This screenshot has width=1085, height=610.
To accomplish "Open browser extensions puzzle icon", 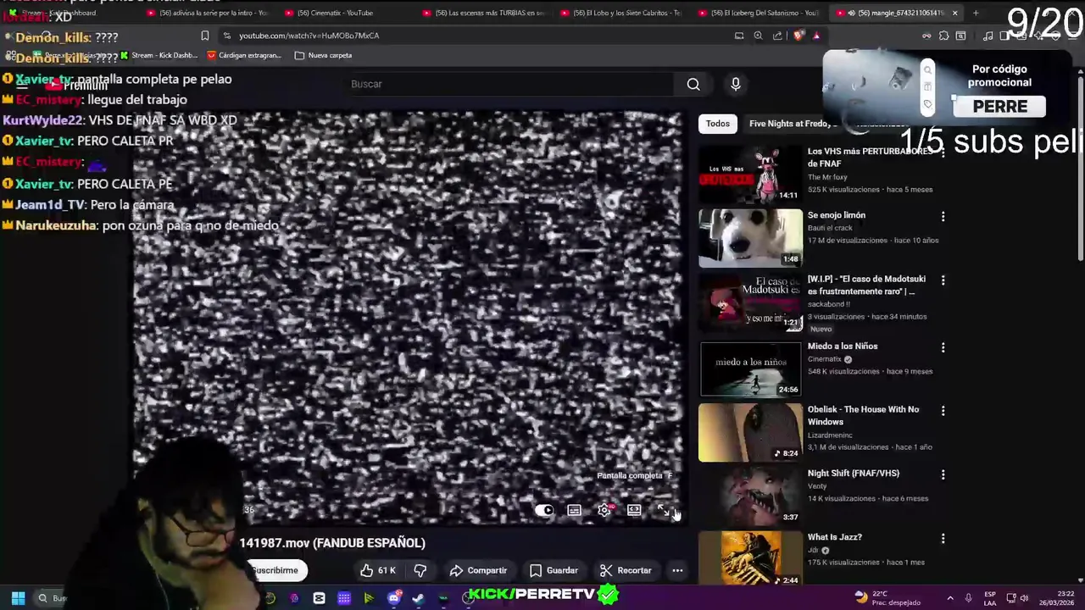I will point(943,36).
